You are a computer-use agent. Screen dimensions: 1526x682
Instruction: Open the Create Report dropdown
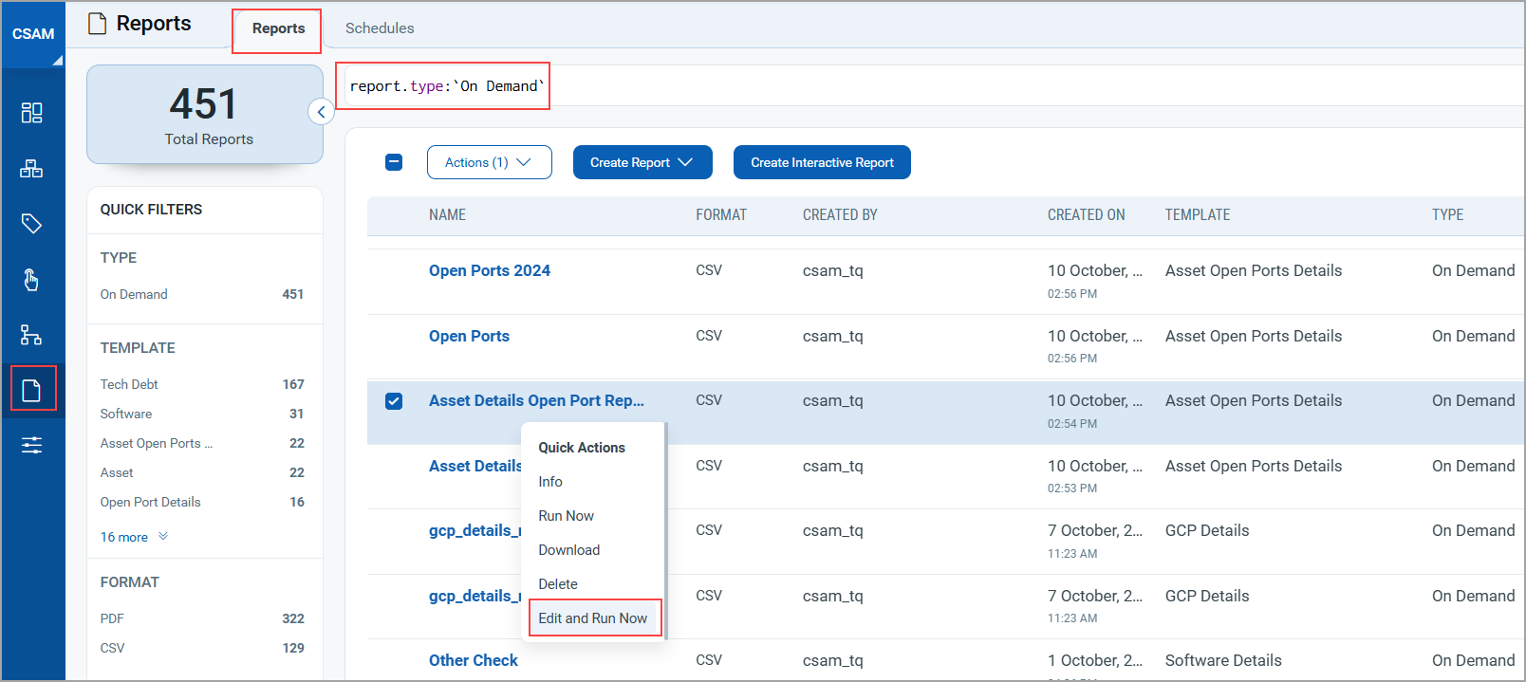click(x=642, y=162)
